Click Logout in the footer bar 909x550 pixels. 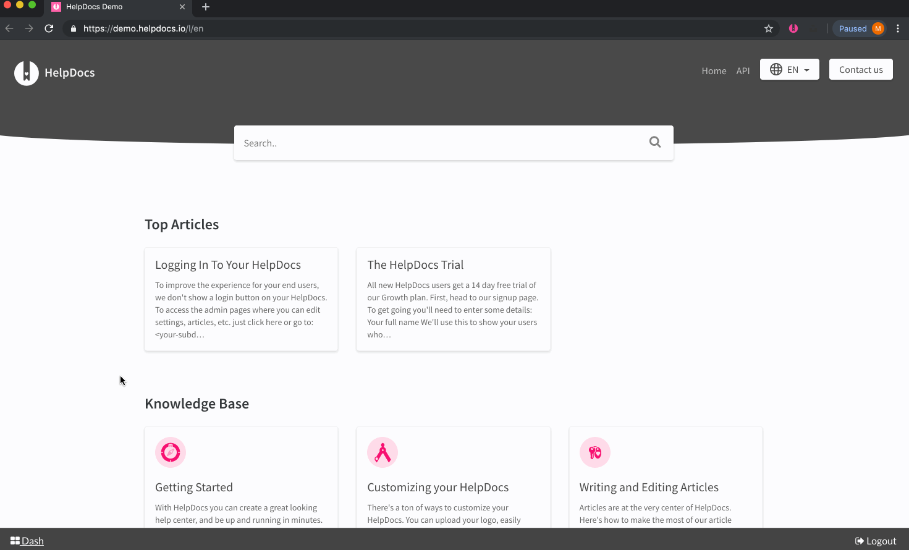(x=876, y=541)
